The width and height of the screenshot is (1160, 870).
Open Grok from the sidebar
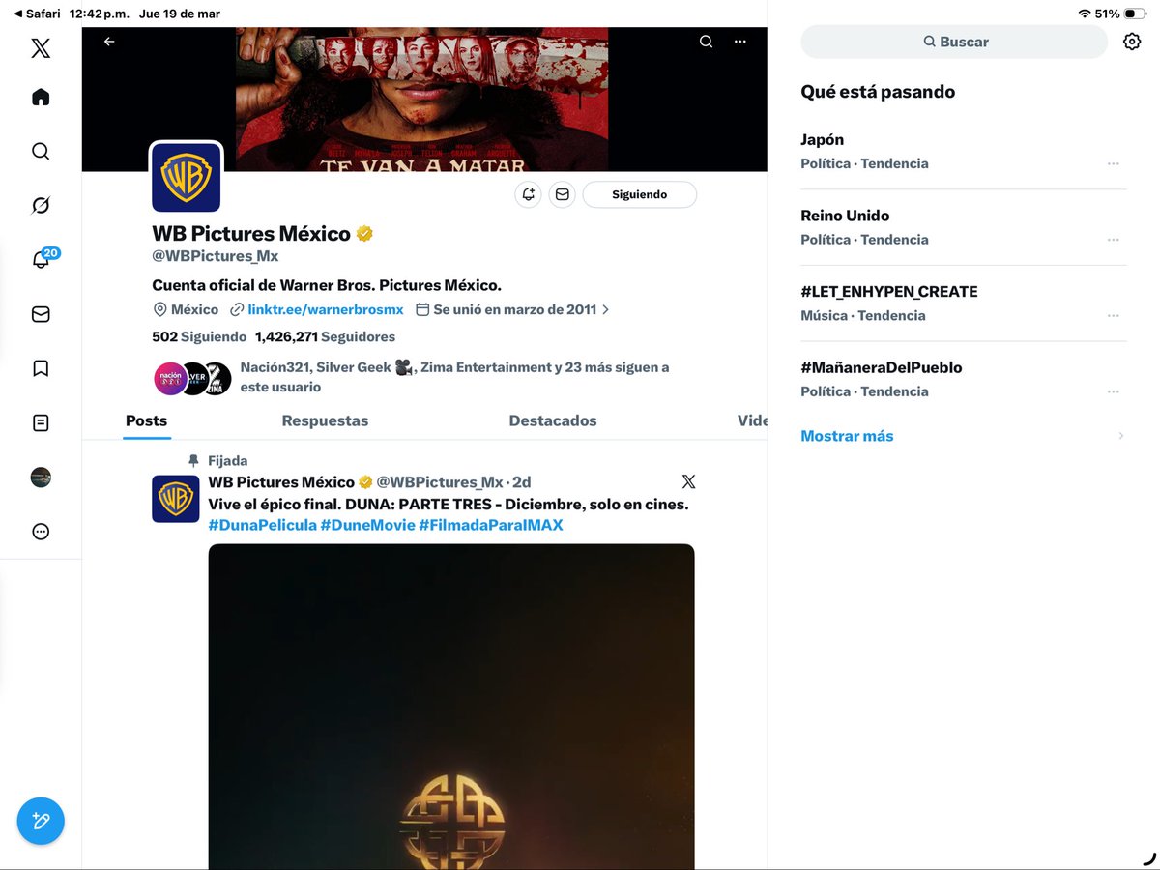coord(41,206)
